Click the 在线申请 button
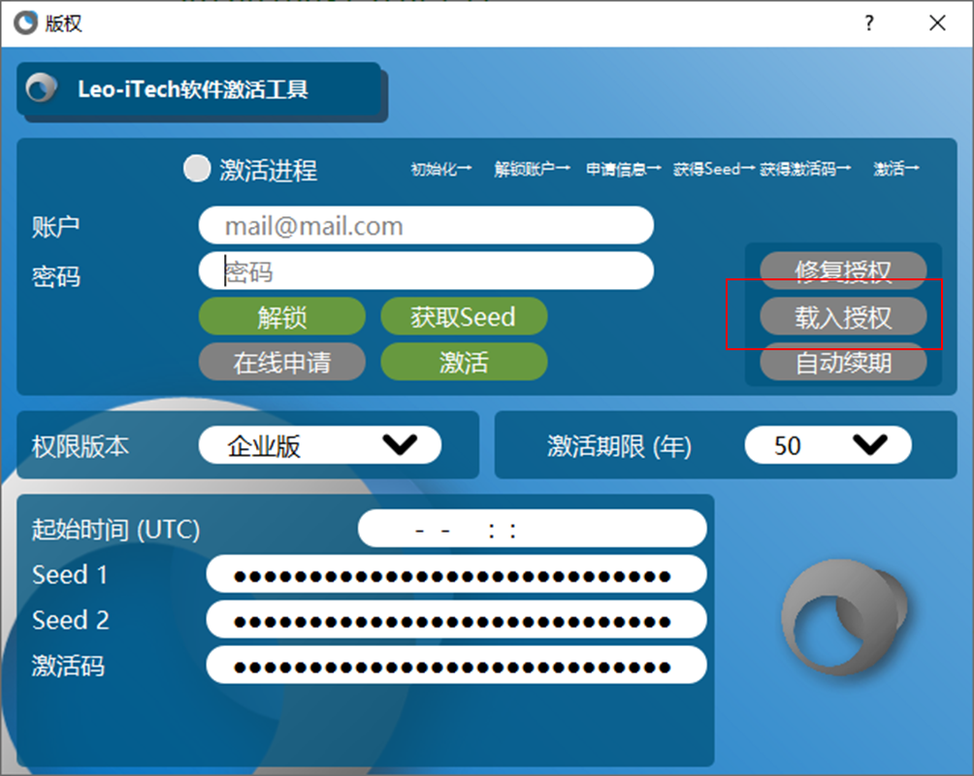974x776 pixels. point(282,363)
